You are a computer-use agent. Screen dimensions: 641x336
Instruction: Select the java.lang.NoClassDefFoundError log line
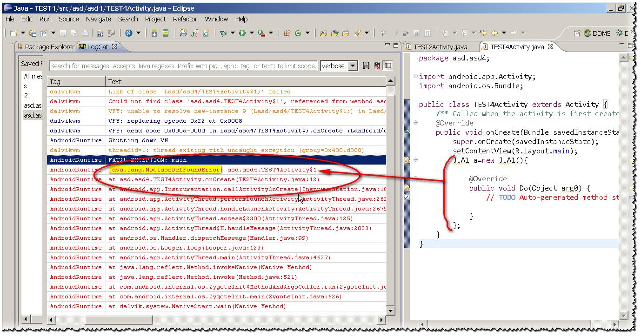click(217, 170)
